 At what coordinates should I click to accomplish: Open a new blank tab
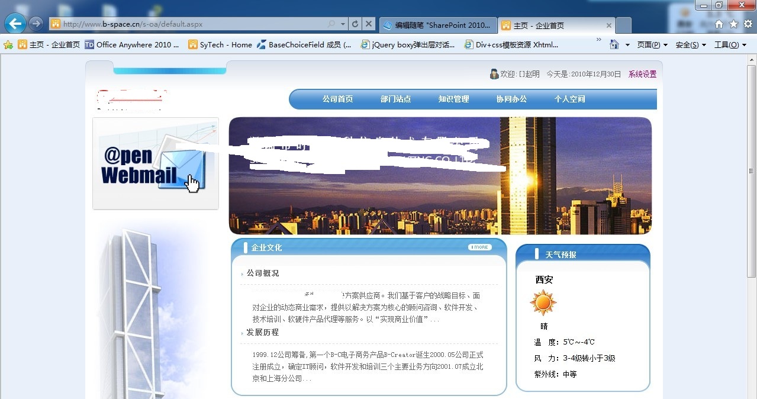pos(624,25)
